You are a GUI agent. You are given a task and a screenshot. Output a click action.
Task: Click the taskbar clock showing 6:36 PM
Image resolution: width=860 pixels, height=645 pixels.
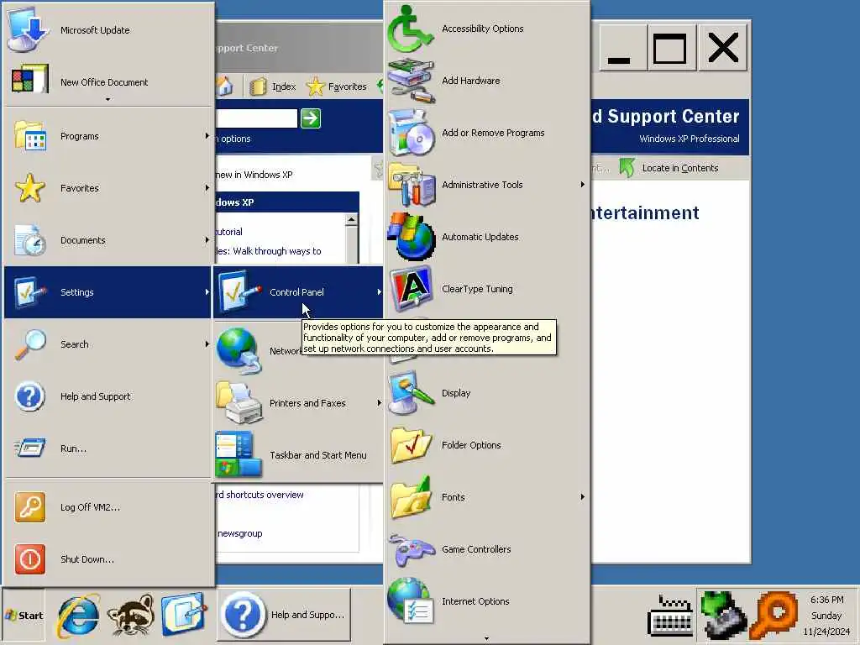827,600
